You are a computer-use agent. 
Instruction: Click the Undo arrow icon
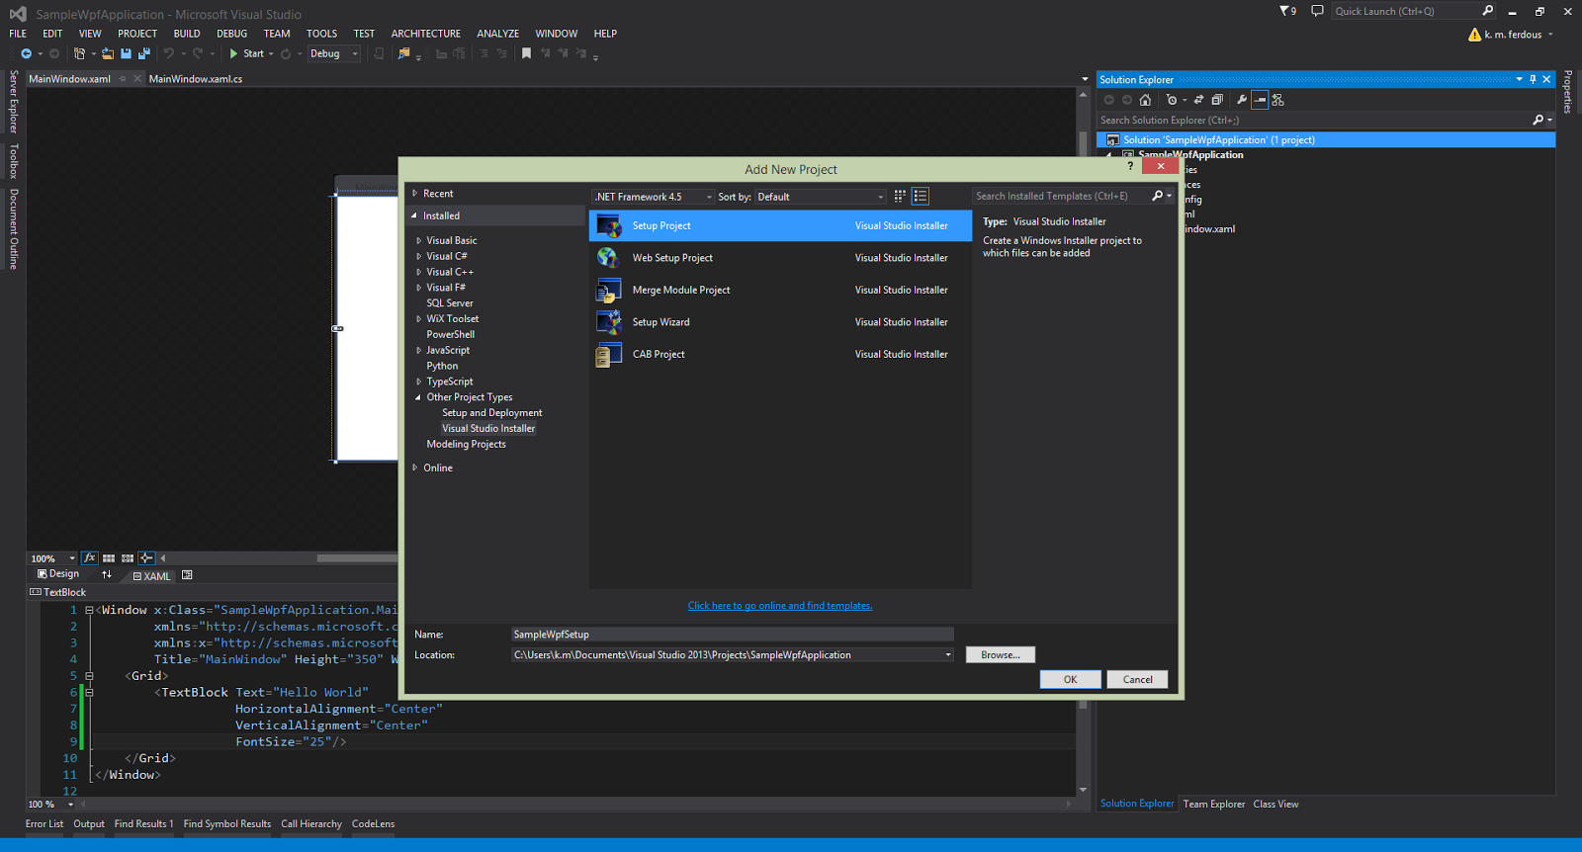pyautogui.click(x=169, y=53)
